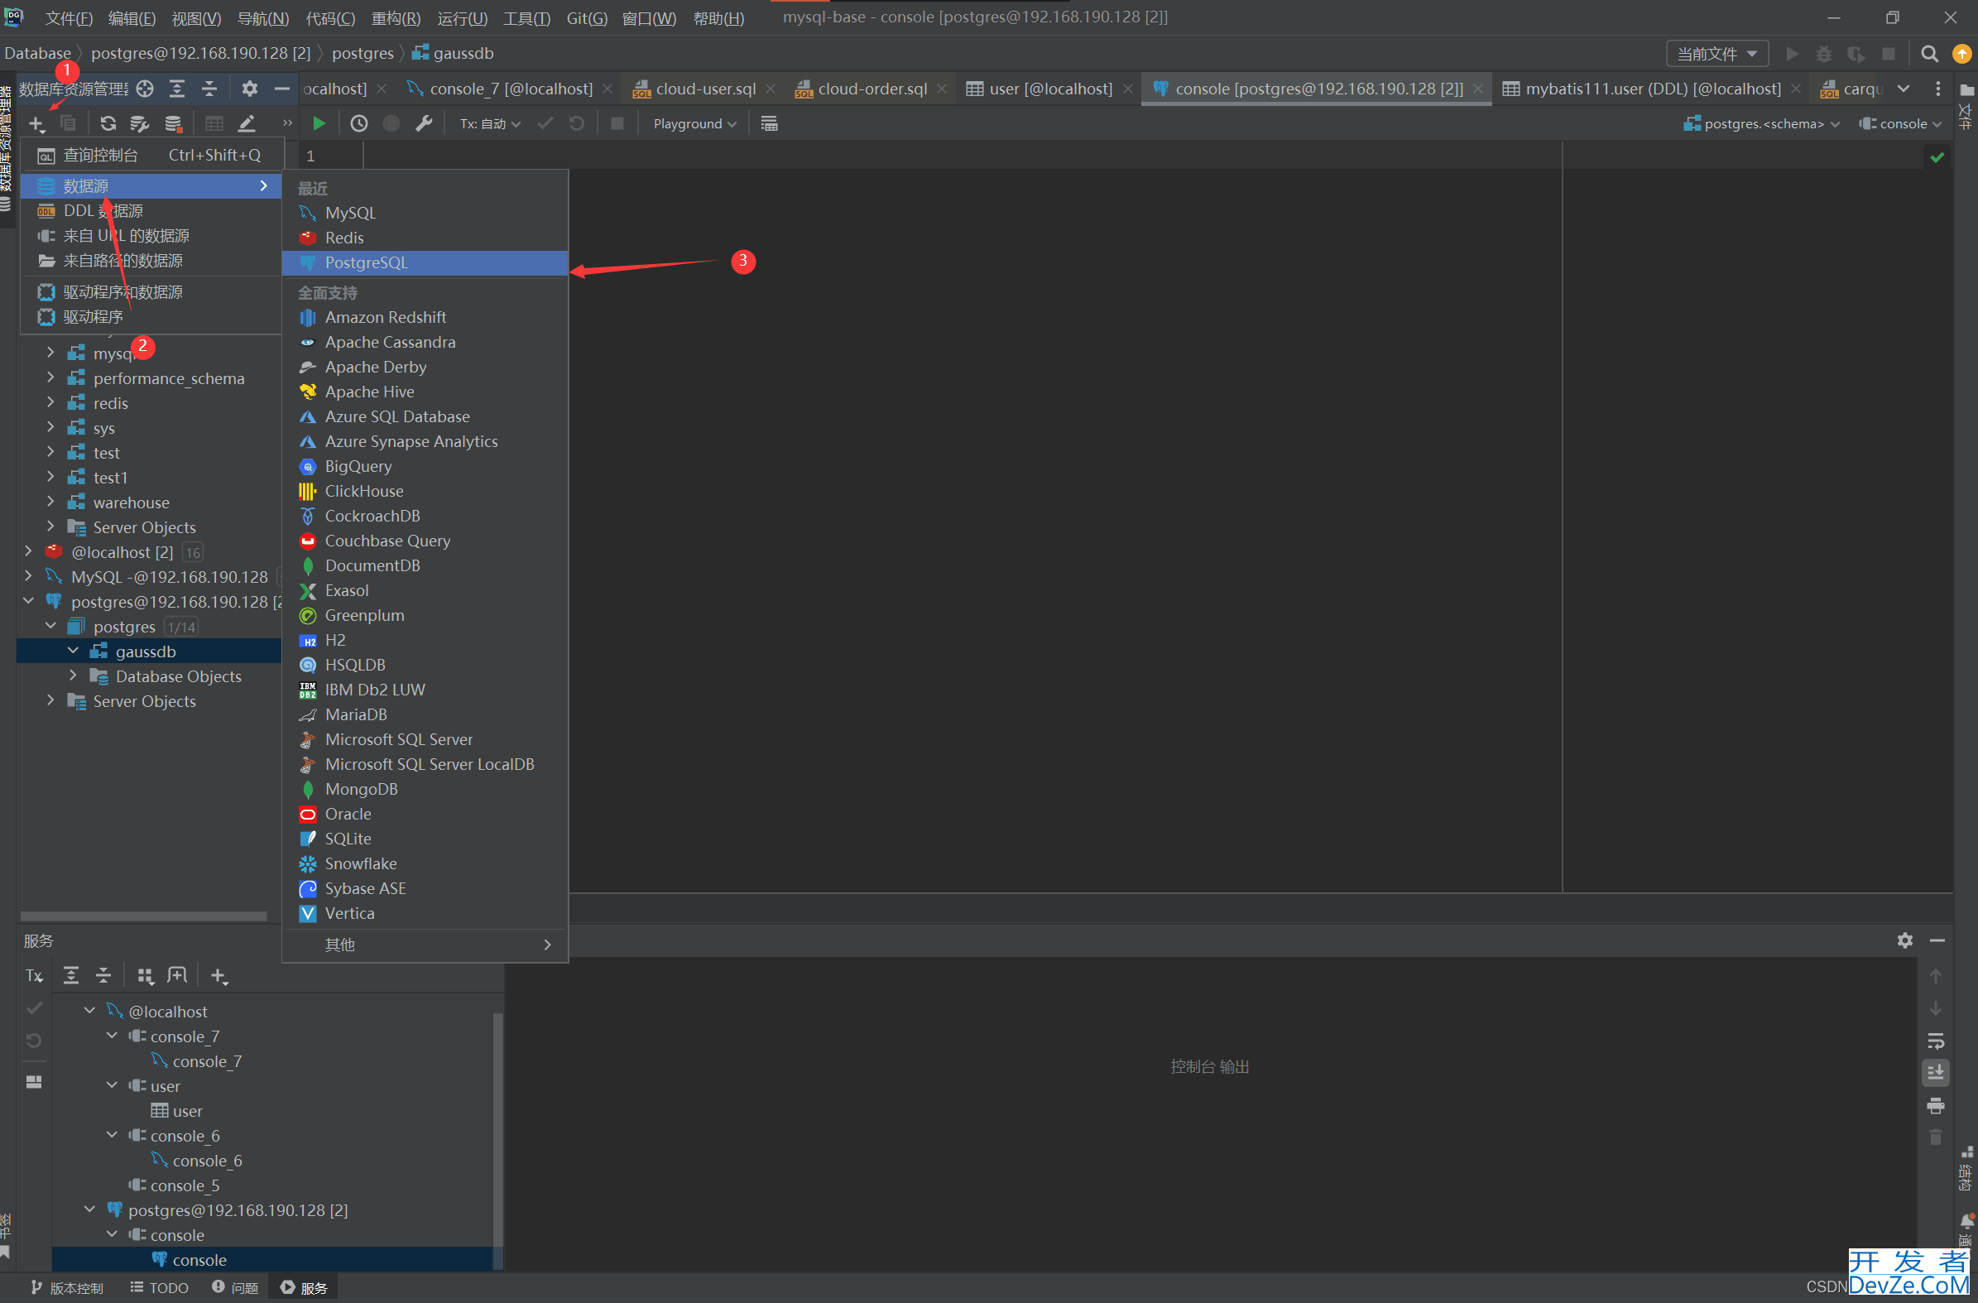Select console_6 leaf under console_6
The width and height of the screenshot is (1978, 1303).
[x=207, y=1160]
